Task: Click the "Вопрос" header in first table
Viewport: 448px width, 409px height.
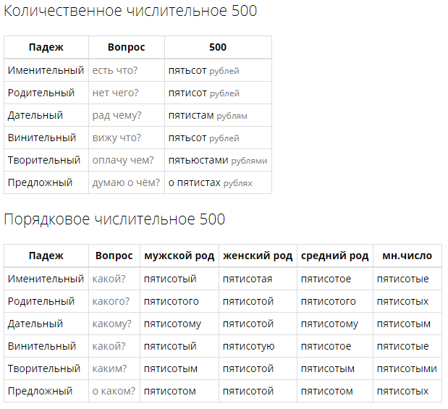Action: [127, 47]
